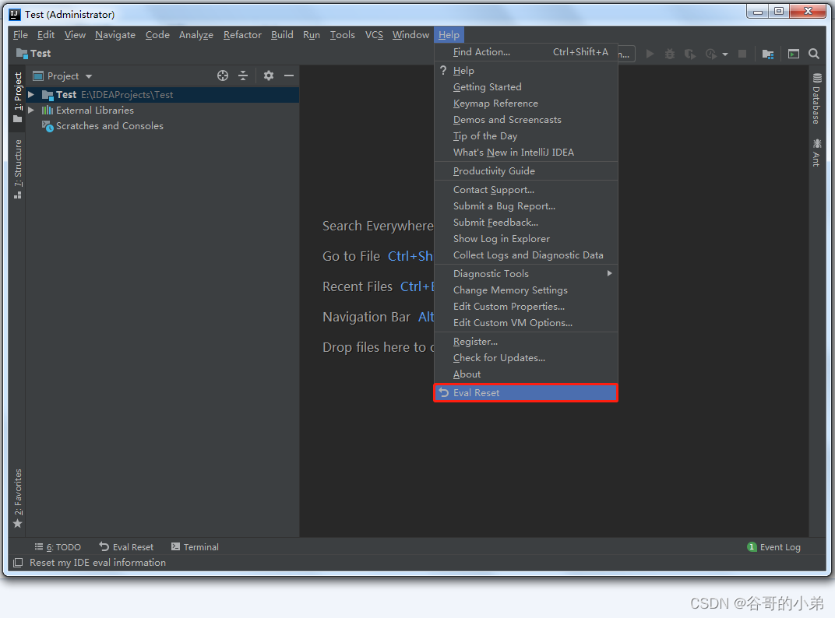Screen dimensions: 835x618
Task: Open the Navigate menu
Action: point(115,35)
